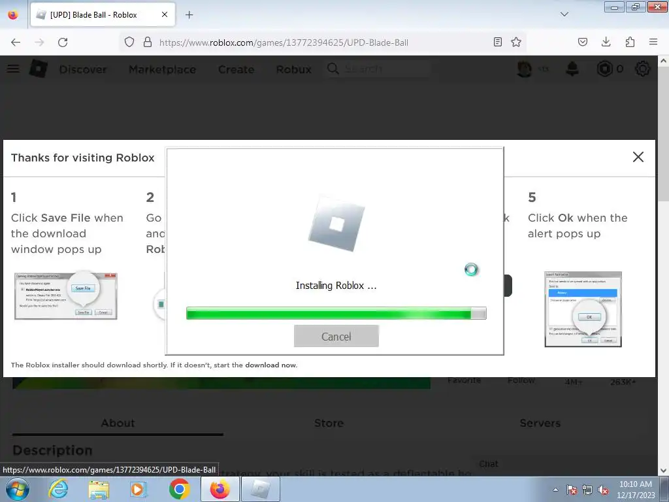Open the Firefox application menu
The height and width of the screenshot is (502, 669).
[653, 42]
